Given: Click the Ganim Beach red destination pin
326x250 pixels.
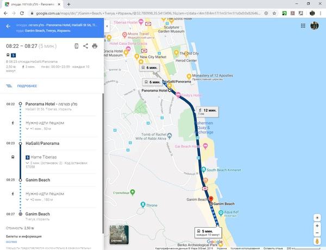Looking at the screenshot, I should [x=211, y=199].
